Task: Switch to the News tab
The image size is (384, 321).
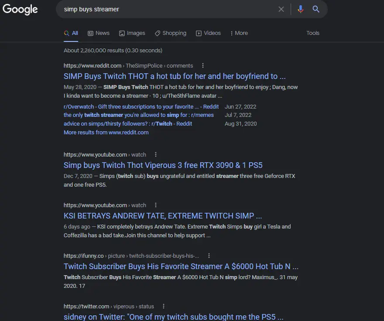Action: pyautogui.click(x=99, y=33)
